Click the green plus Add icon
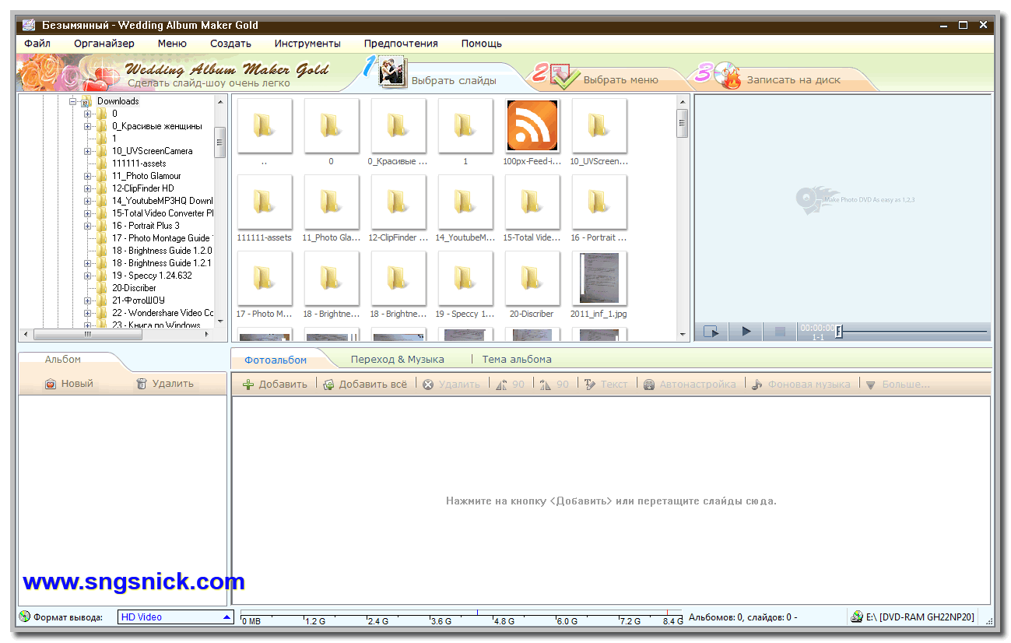Image resolution: width=1011 pixels, height=643 pixels. (248, 385)
